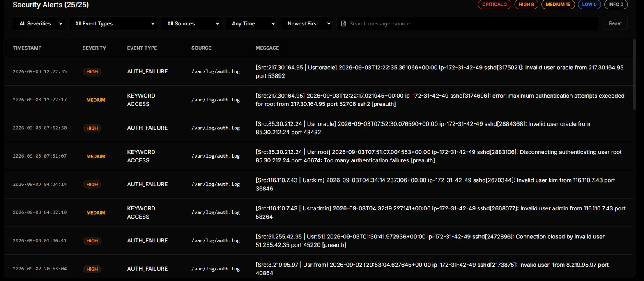Click HIGH badge in the 07:52:30 row
The image size is (644, 281).
point(92,128)
